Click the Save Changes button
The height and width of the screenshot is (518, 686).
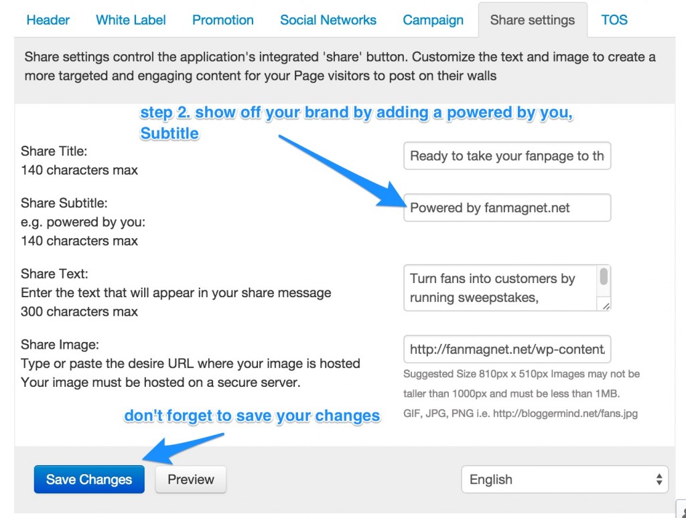[x=89, y=480]
